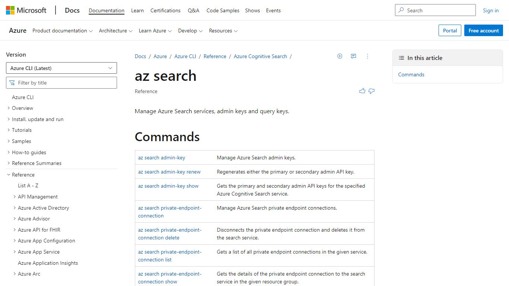This screenshot has width=509, height=286.
Task: Click the Filter by title field
Action: pyautogui.click(x=61, y=83)
